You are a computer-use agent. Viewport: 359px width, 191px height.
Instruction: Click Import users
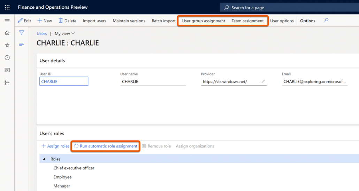[x=94, y=21]
